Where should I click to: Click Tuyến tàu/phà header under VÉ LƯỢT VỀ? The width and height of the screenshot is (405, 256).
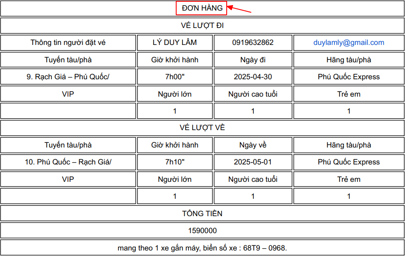(x=68, y=145)
